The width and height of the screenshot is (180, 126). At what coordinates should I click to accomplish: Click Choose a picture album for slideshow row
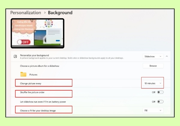pyautogui.click(x=91, y=66)
